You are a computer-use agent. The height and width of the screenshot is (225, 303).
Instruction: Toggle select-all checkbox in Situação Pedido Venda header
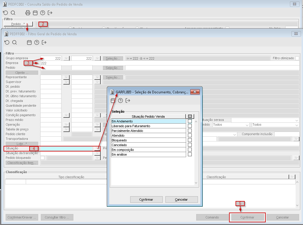tap(190, 116)
